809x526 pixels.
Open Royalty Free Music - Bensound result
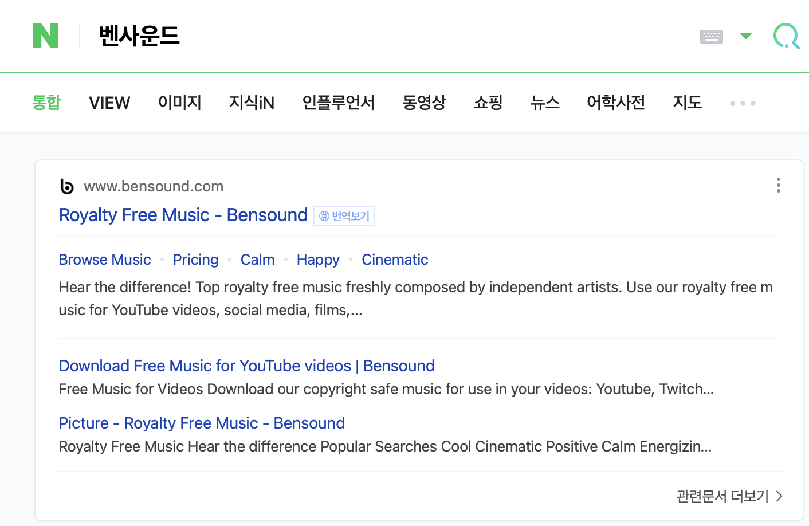tap(183, 215)
